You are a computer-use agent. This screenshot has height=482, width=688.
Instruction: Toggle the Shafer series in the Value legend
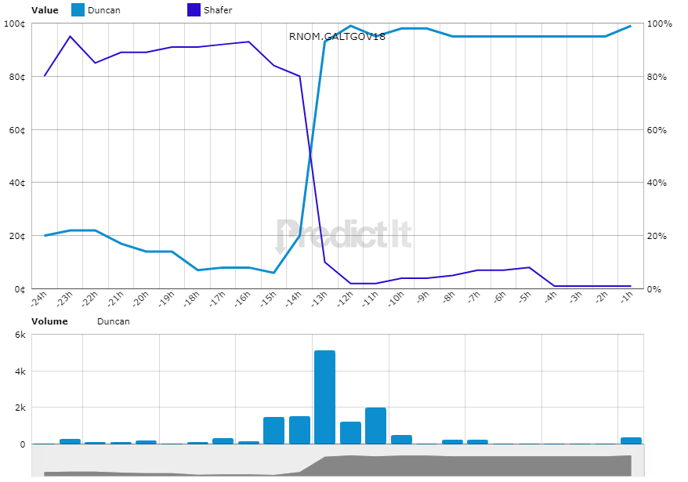pos(219,10)
